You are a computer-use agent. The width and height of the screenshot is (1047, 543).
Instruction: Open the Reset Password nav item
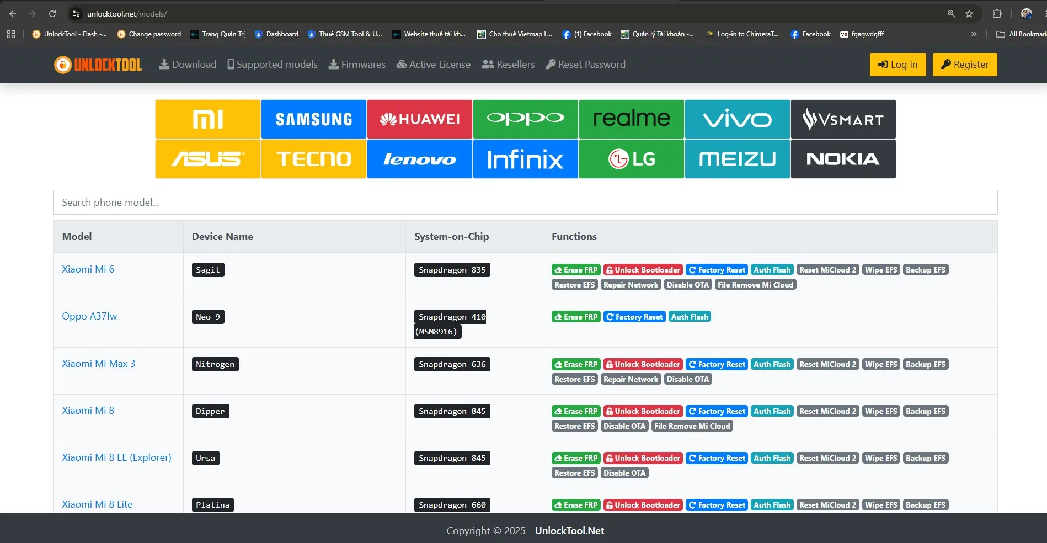(586, 65)
